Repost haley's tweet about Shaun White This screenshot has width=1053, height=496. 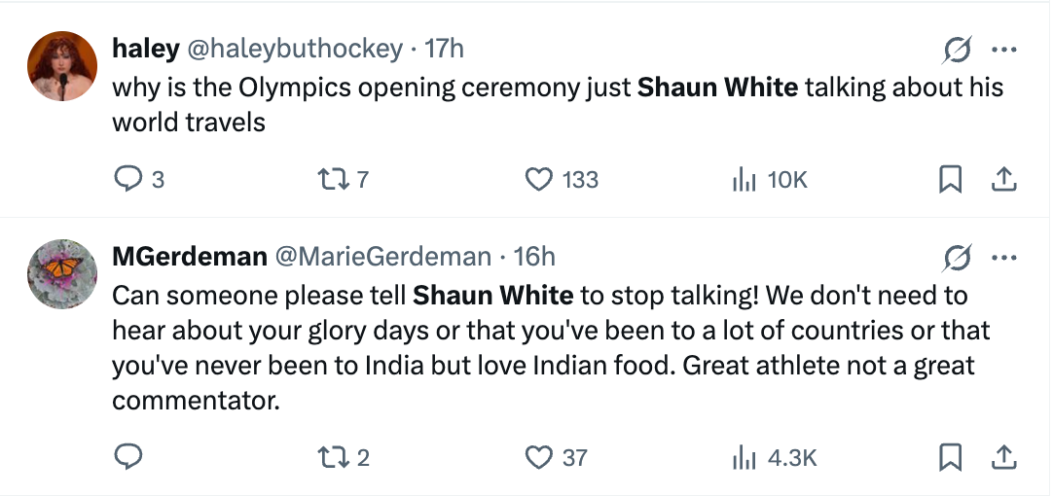point(331,180)
